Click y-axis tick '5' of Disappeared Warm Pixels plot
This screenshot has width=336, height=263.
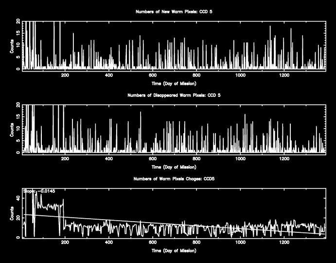(18, 141)
